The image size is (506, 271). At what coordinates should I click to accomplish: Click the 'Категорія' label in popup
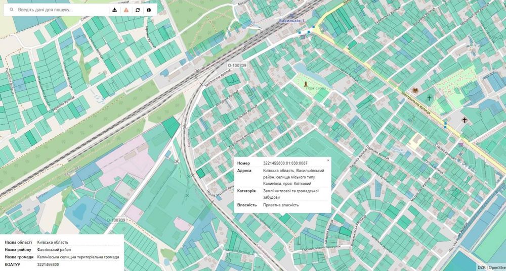246,191
